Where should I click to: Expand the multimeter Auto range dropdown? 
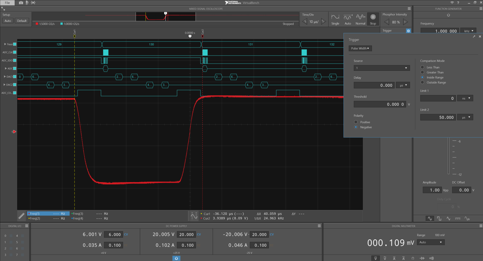tap(431, 242)
